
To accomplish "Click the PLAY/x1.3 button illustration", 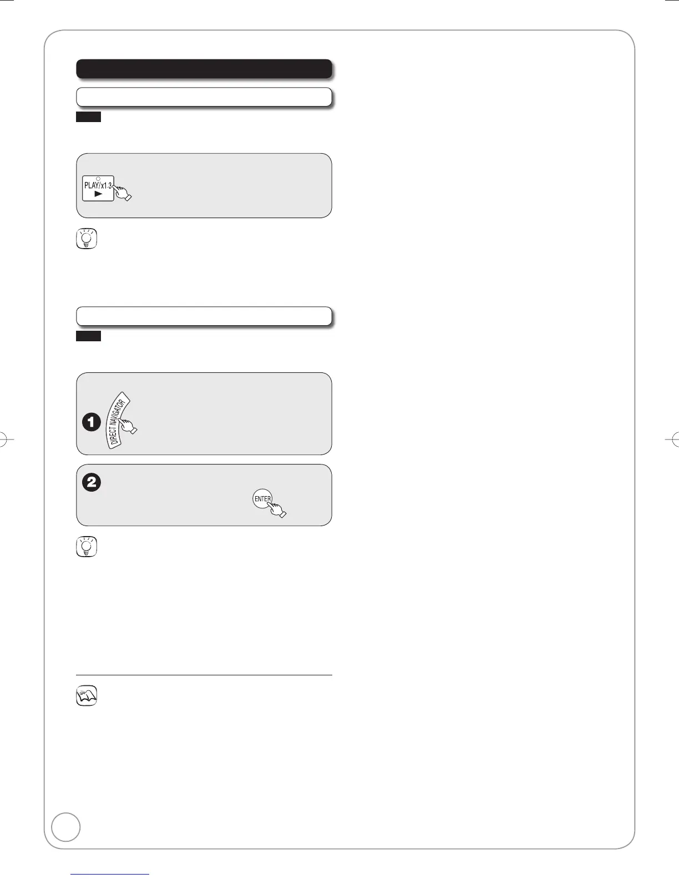I will 98,187.
